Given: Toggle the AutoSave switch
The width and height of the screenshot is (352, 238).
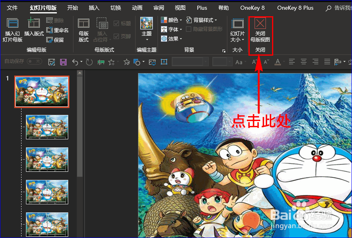Looking at the screenshot, I should coord(35,61).
